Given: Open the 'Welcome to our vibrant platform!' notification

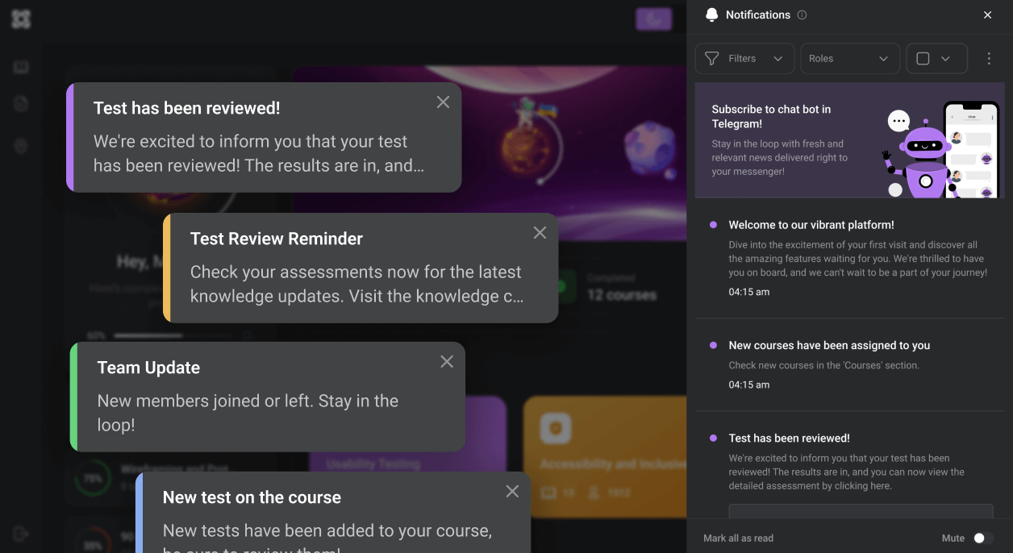Looking at the screenshot, I should [x=850, y=258].
